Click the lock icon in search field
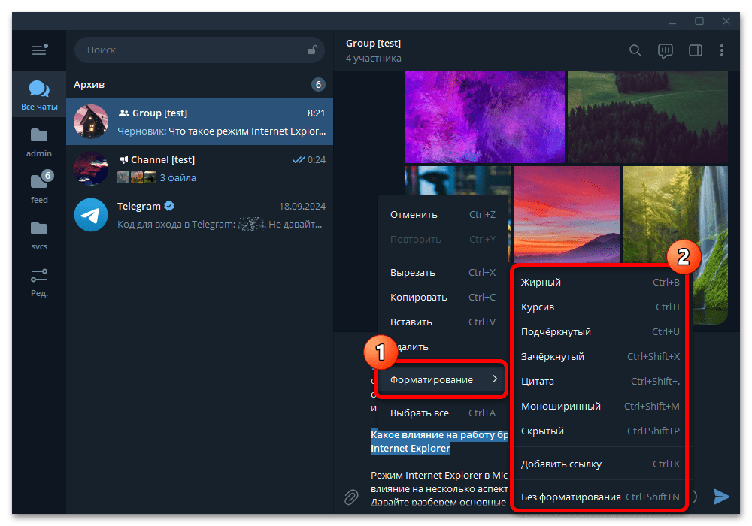This screenshot has height=526, width=752. [x=312, y=50]
